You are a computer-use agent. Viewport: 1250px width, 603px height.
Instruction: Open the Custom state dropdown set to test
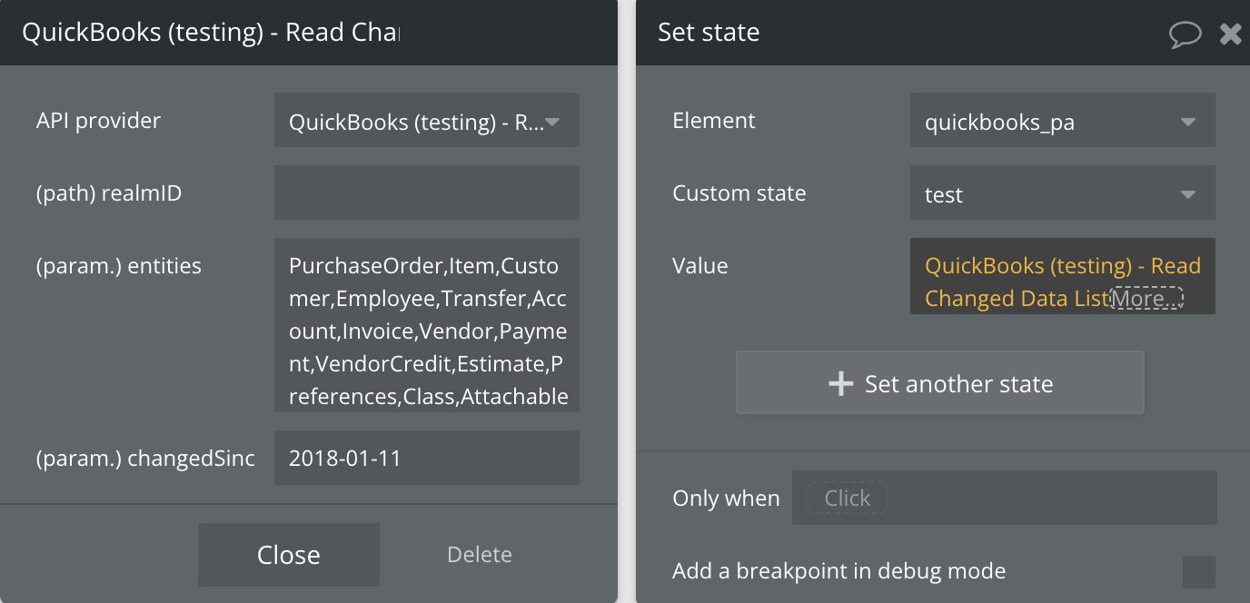[x=1062, y=193]
